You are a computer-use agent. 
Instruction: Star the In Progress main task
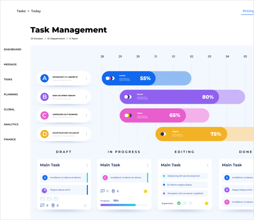click(145, 191)
